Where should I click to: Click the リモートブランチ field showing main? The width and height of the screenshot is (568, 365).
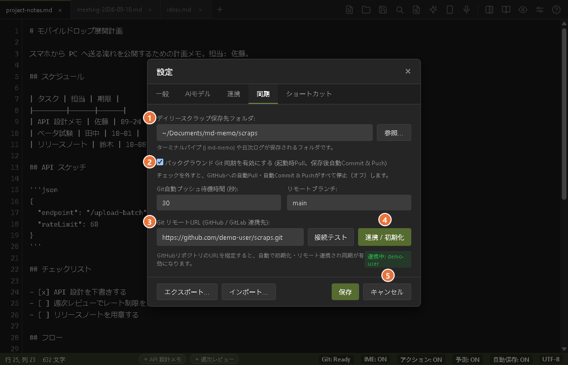349,203
